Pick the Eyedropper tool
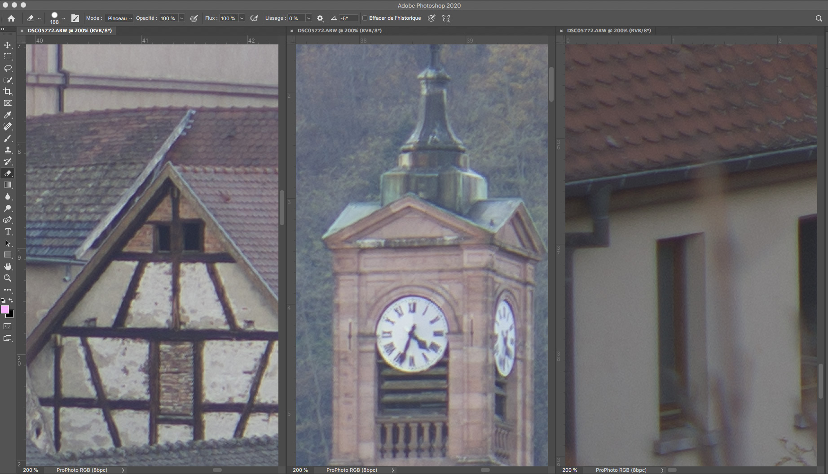The image size is (828, 474). coord(8,115)
